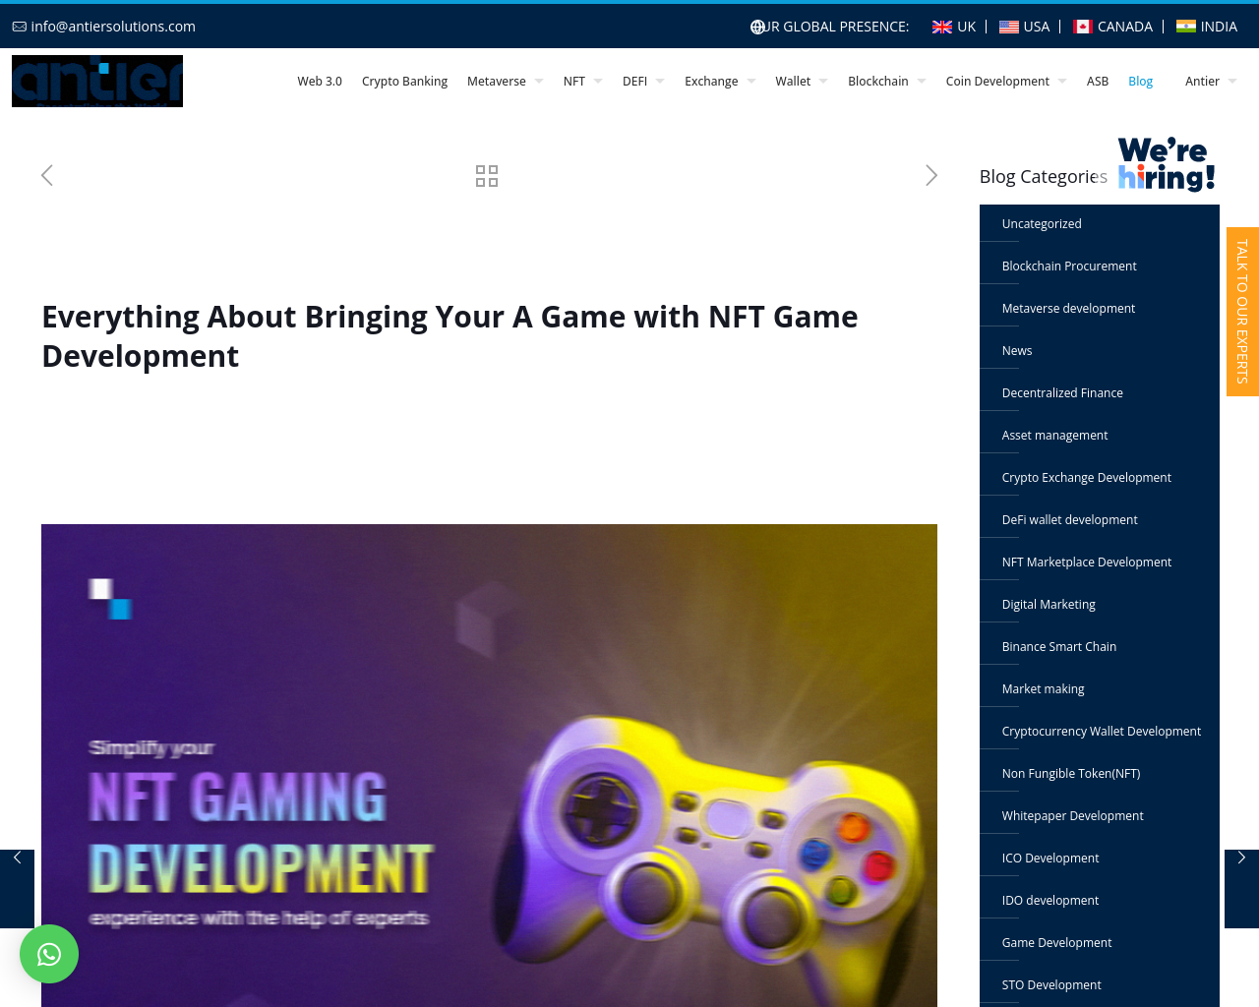Click the globe icon in top bar
1259x1007 pixels.
coord(757,27)
